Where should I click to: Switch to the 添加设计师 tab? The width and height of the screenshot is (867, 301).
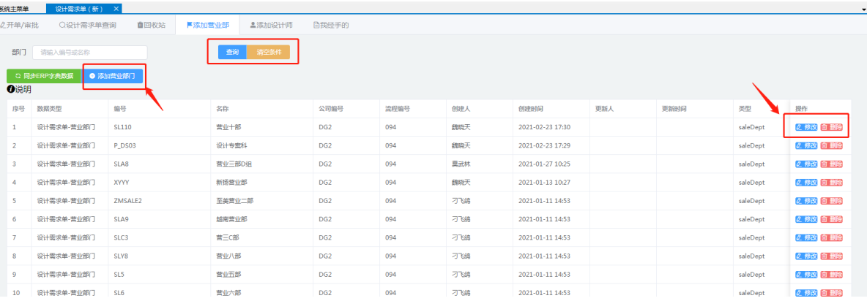(271, 26)
